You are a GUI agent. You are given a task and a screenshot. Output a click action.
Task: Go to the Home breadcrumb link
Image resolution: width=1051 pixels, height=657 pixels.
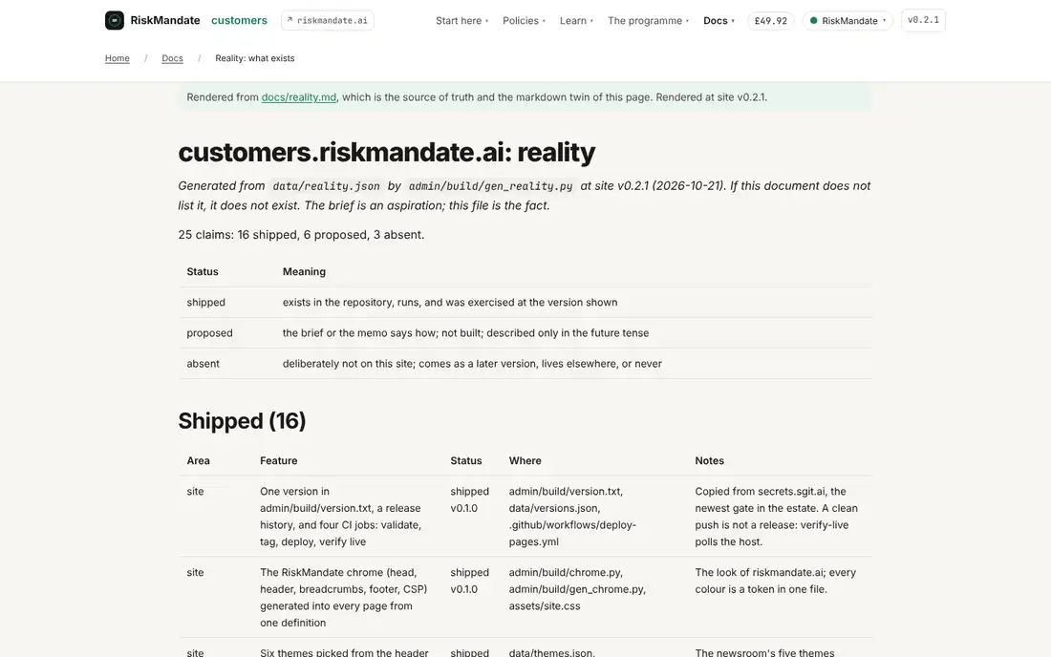(118, 58)
